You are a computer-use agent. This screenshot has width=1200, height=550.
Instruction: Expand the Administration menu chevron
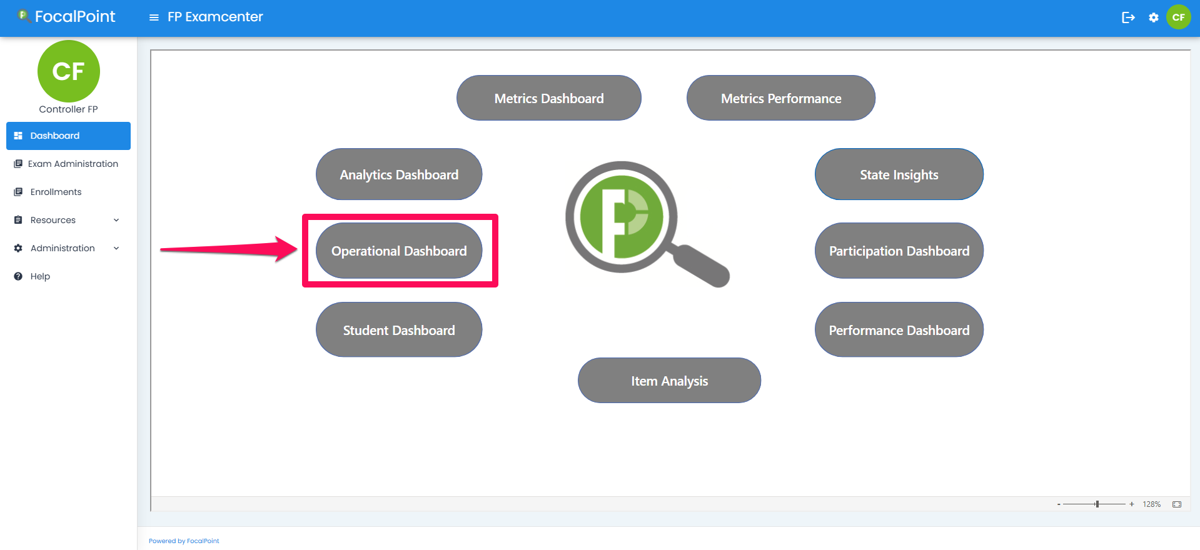click(x=116, y=248)
